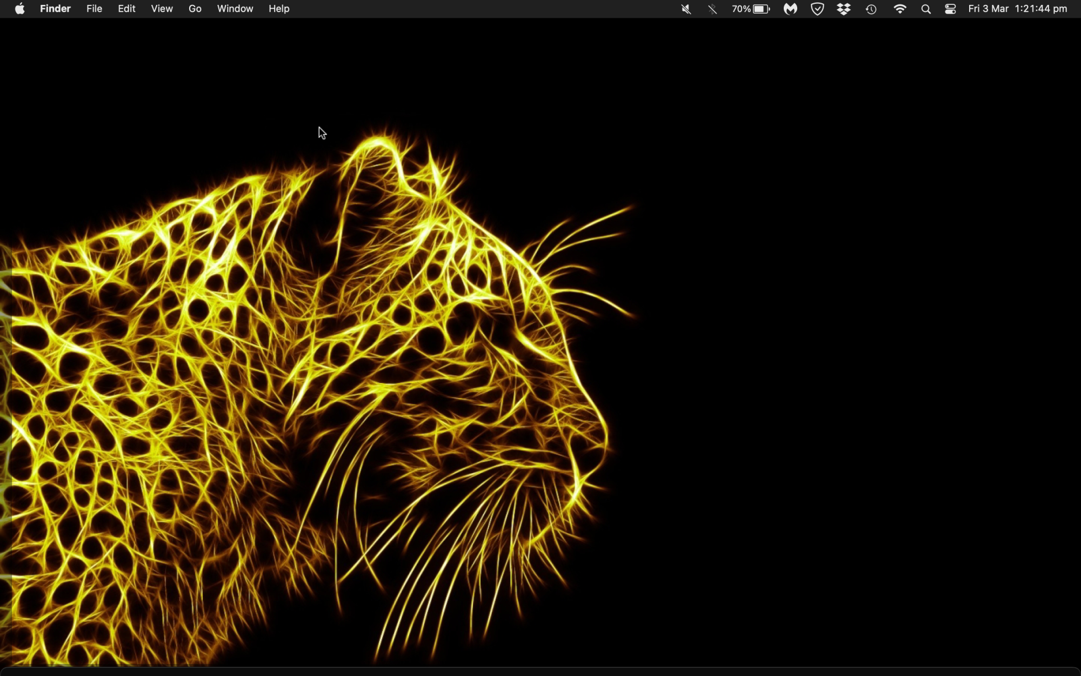The image size is (1081, 676).
Task: Open the Malwarebytes menu bar icon
Action: [x=790, y=9]
